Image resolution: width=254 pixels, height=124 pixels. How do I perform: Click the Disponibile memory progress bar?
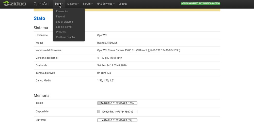117,112
